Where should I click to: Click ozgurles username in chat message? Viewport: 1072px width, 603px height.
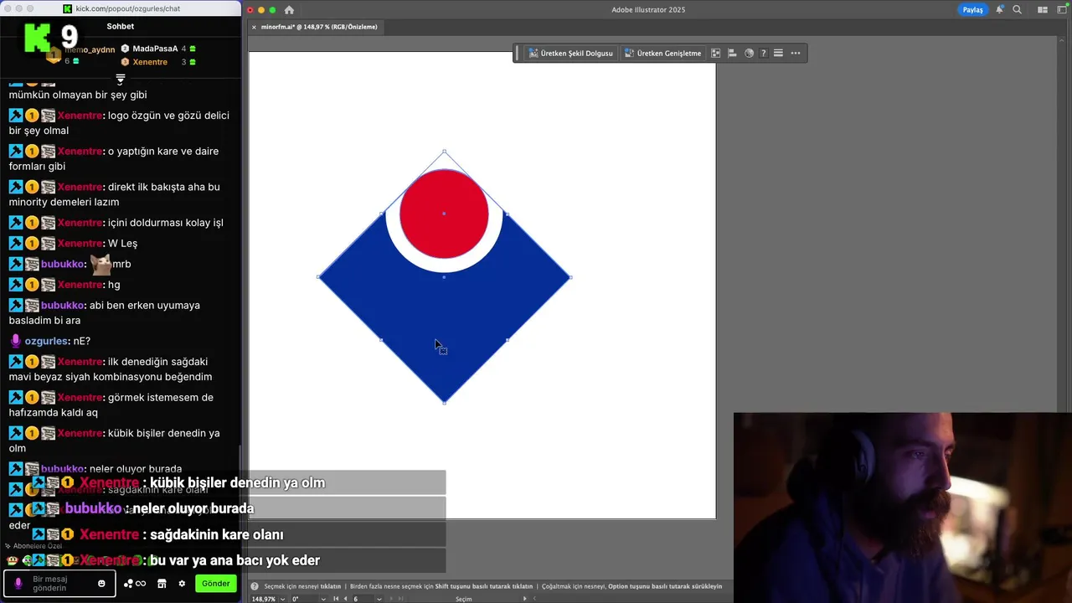tap(47, 341)
